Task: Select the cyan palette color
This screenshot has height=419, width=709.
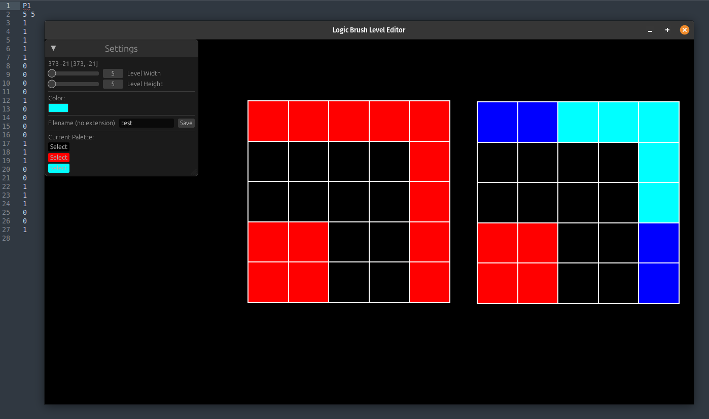Action: [x=59, y=168]
